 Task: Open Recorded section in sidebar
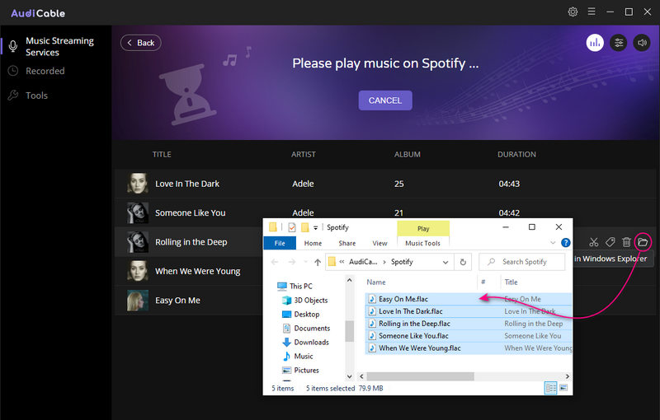(x=45, y=71)
